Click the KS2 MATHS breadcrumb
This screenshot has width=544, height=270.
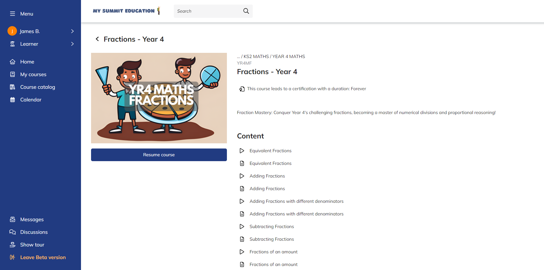pos(256,57)
